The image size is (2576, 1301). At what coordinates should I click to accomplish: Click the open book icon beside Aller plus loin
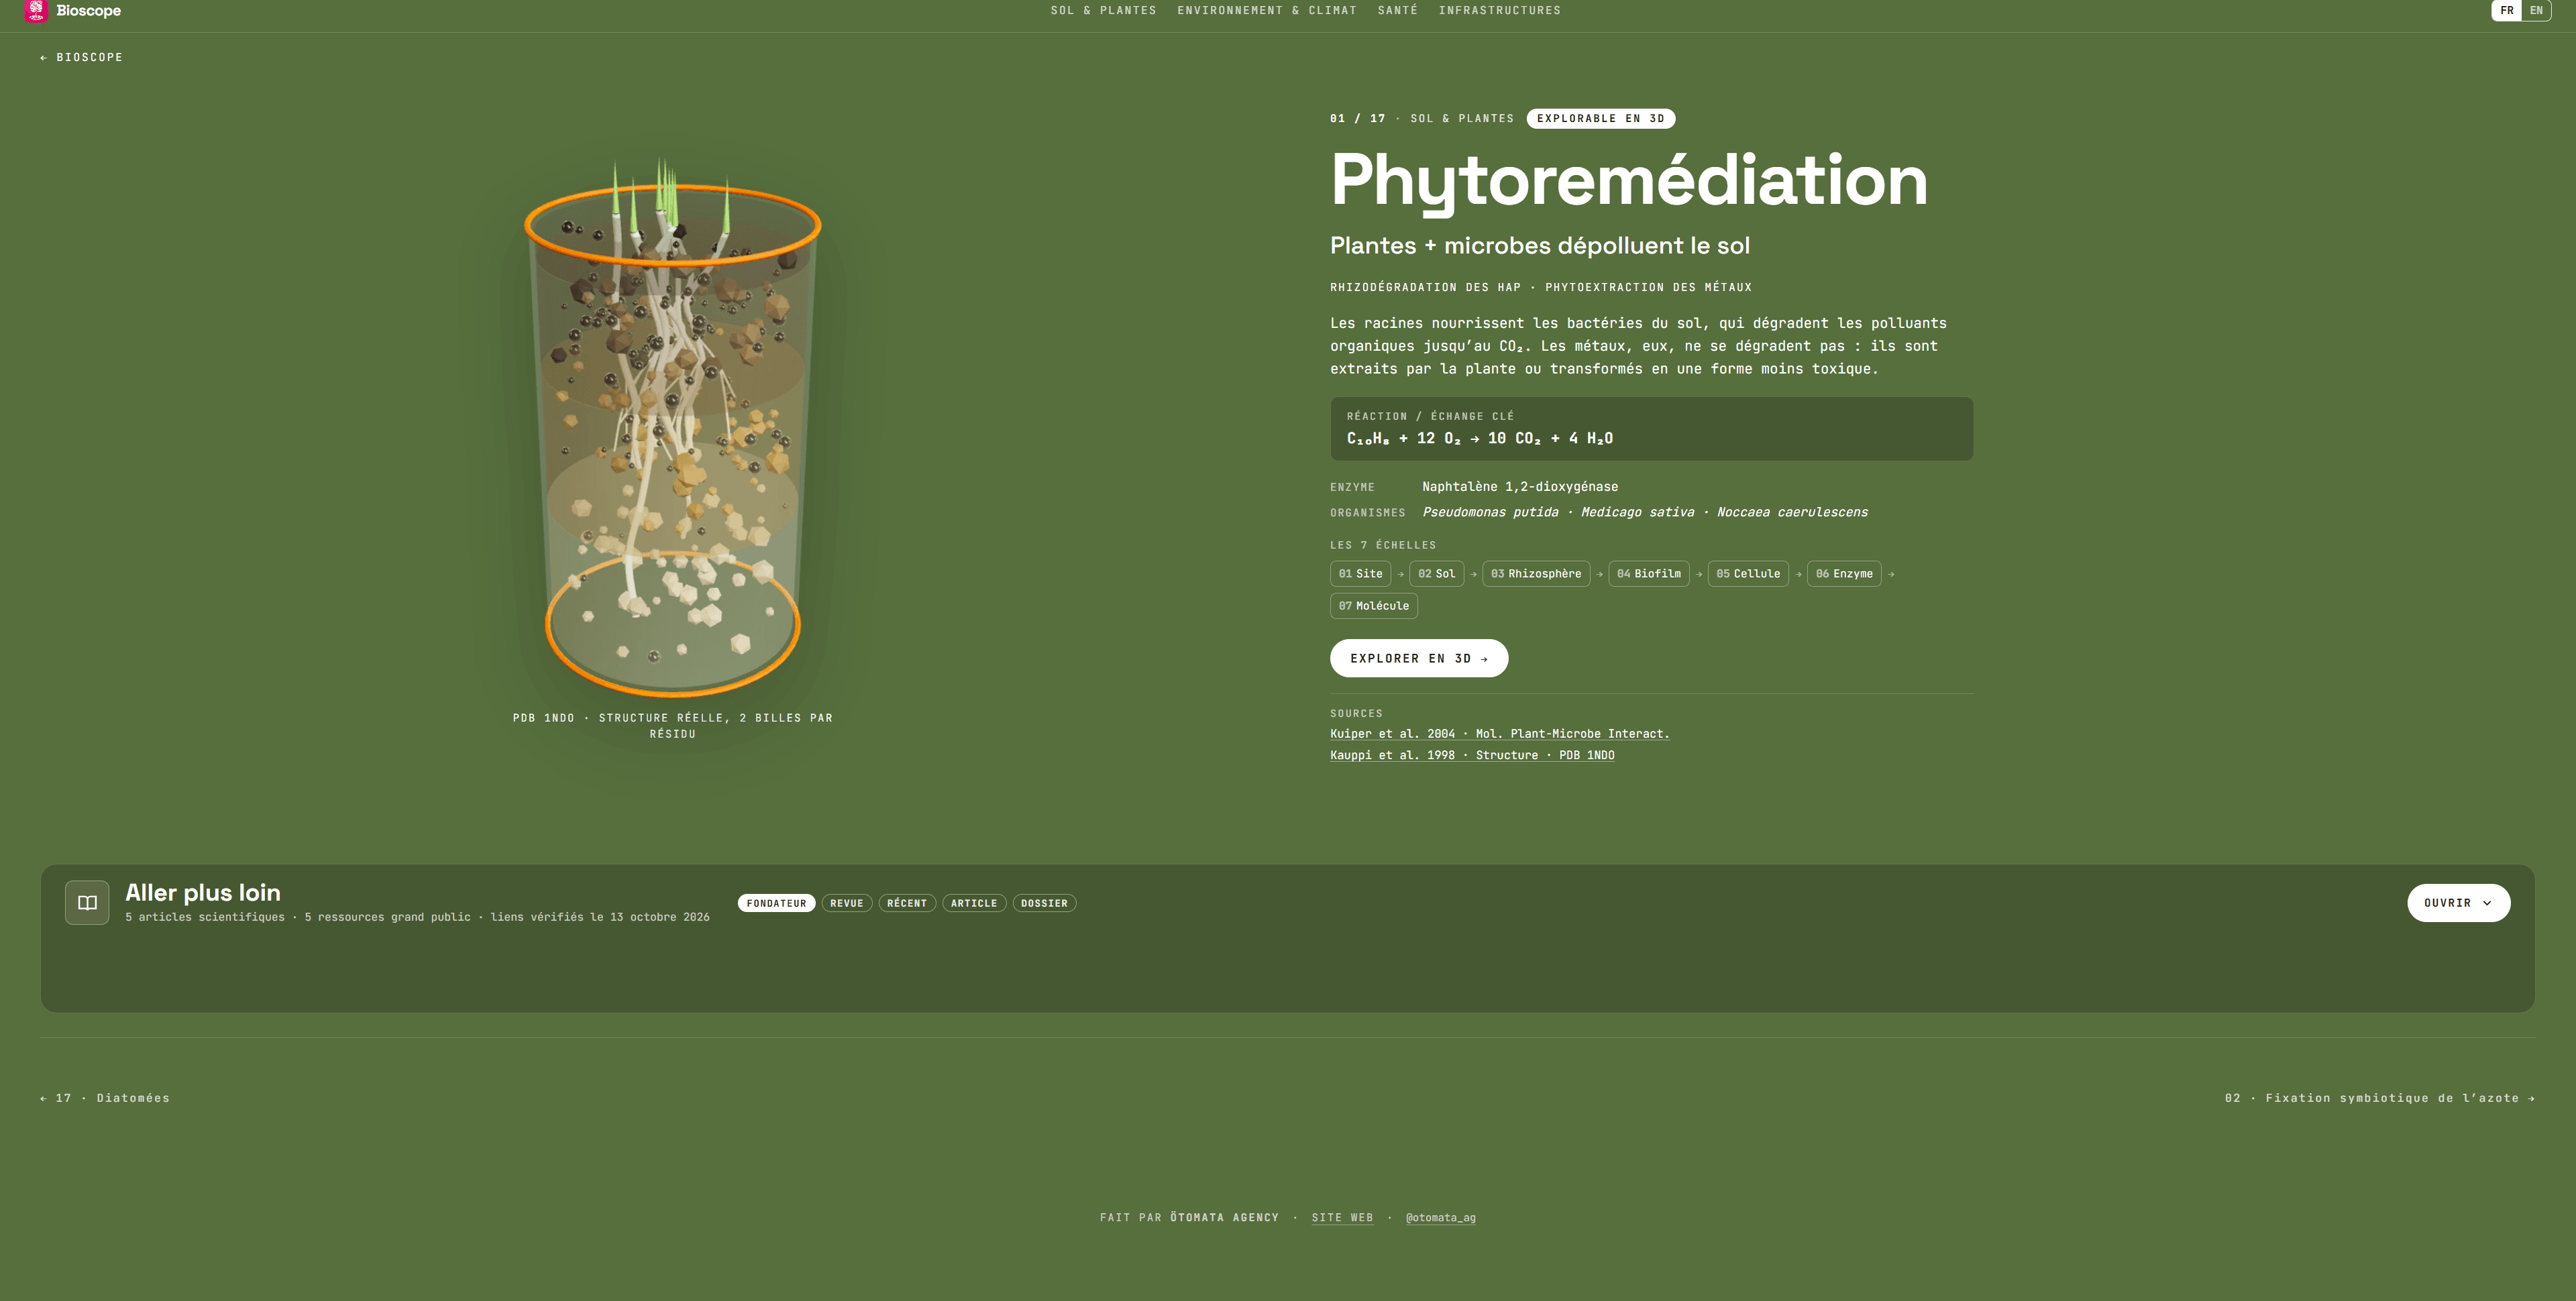pos(87,903)
